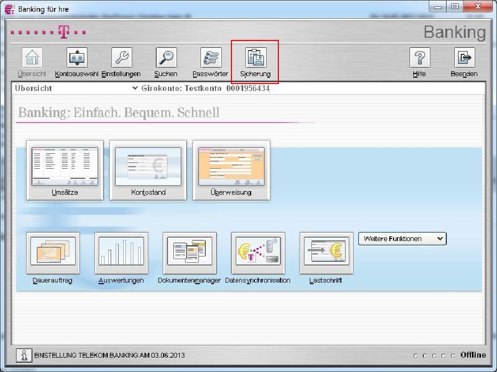The height and width of the screenshot is (372, 497).
Task: Click the Beenden exit icon
Action: (464, 58)
